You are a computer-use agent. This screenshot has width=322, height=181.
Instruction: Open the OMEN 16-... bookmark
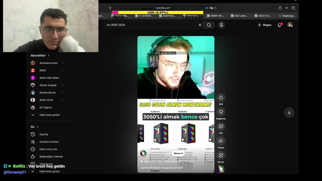pyautogui.click(x=216, y=16)
